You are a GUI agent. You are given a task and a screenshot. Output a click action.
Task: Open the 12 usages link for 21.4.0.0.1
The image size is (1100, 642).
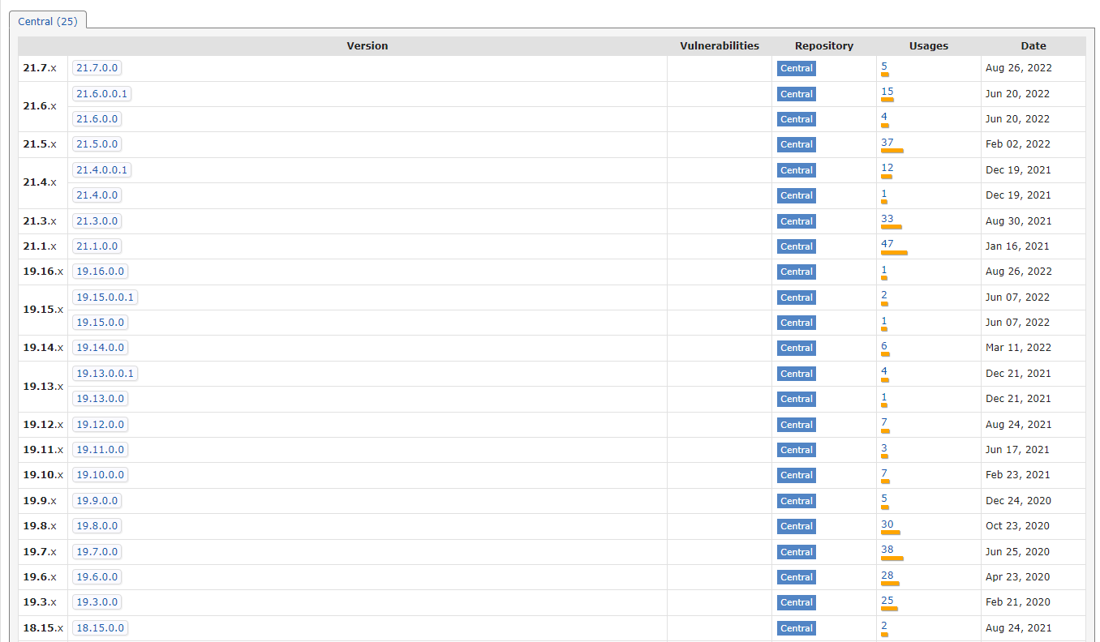click(x=887, y=168)
